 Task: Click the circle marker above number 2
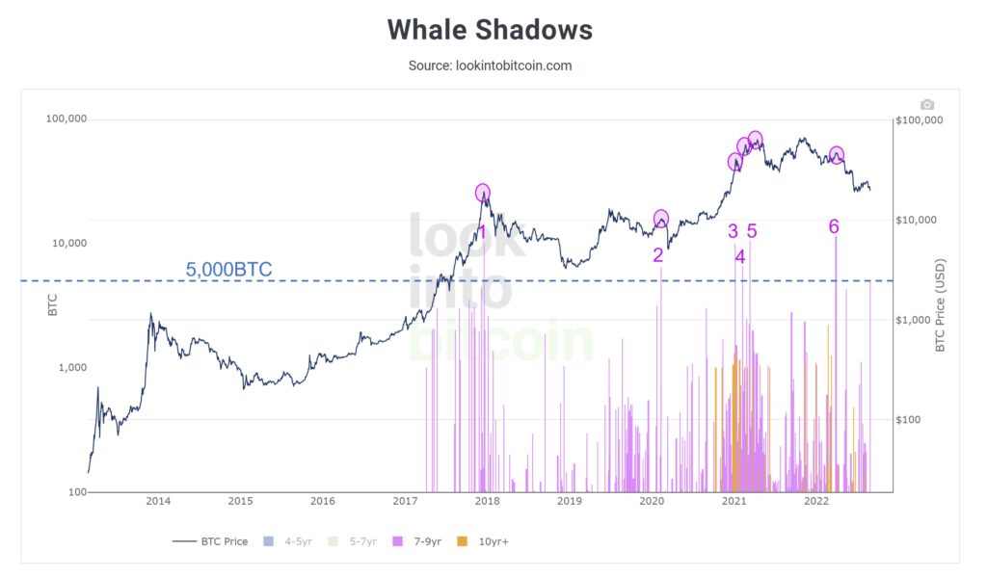click(660, 219)
